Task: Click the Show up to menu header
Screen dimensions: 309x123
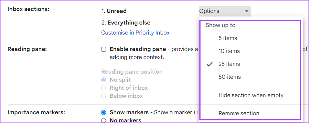Action: pyautogui.click(x=220, y=26)
